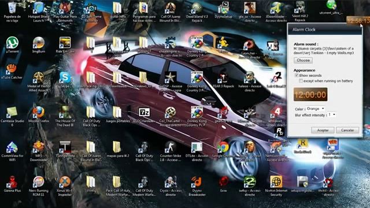This screenshot has width=370, height=208.
Task: Select the Porgramas para hackear redes folder
Action: (x=144, y=8)
